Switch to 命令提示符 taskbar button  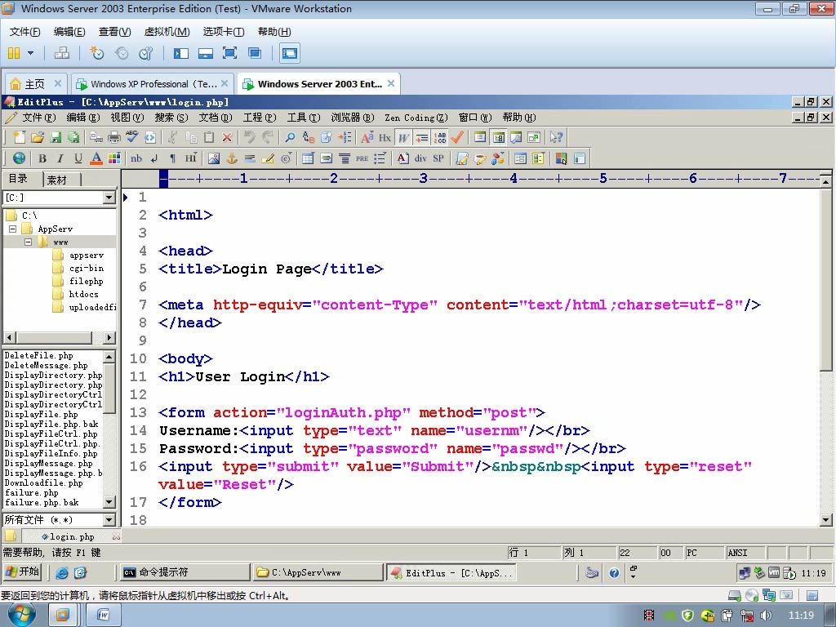[x=184, y=572]
